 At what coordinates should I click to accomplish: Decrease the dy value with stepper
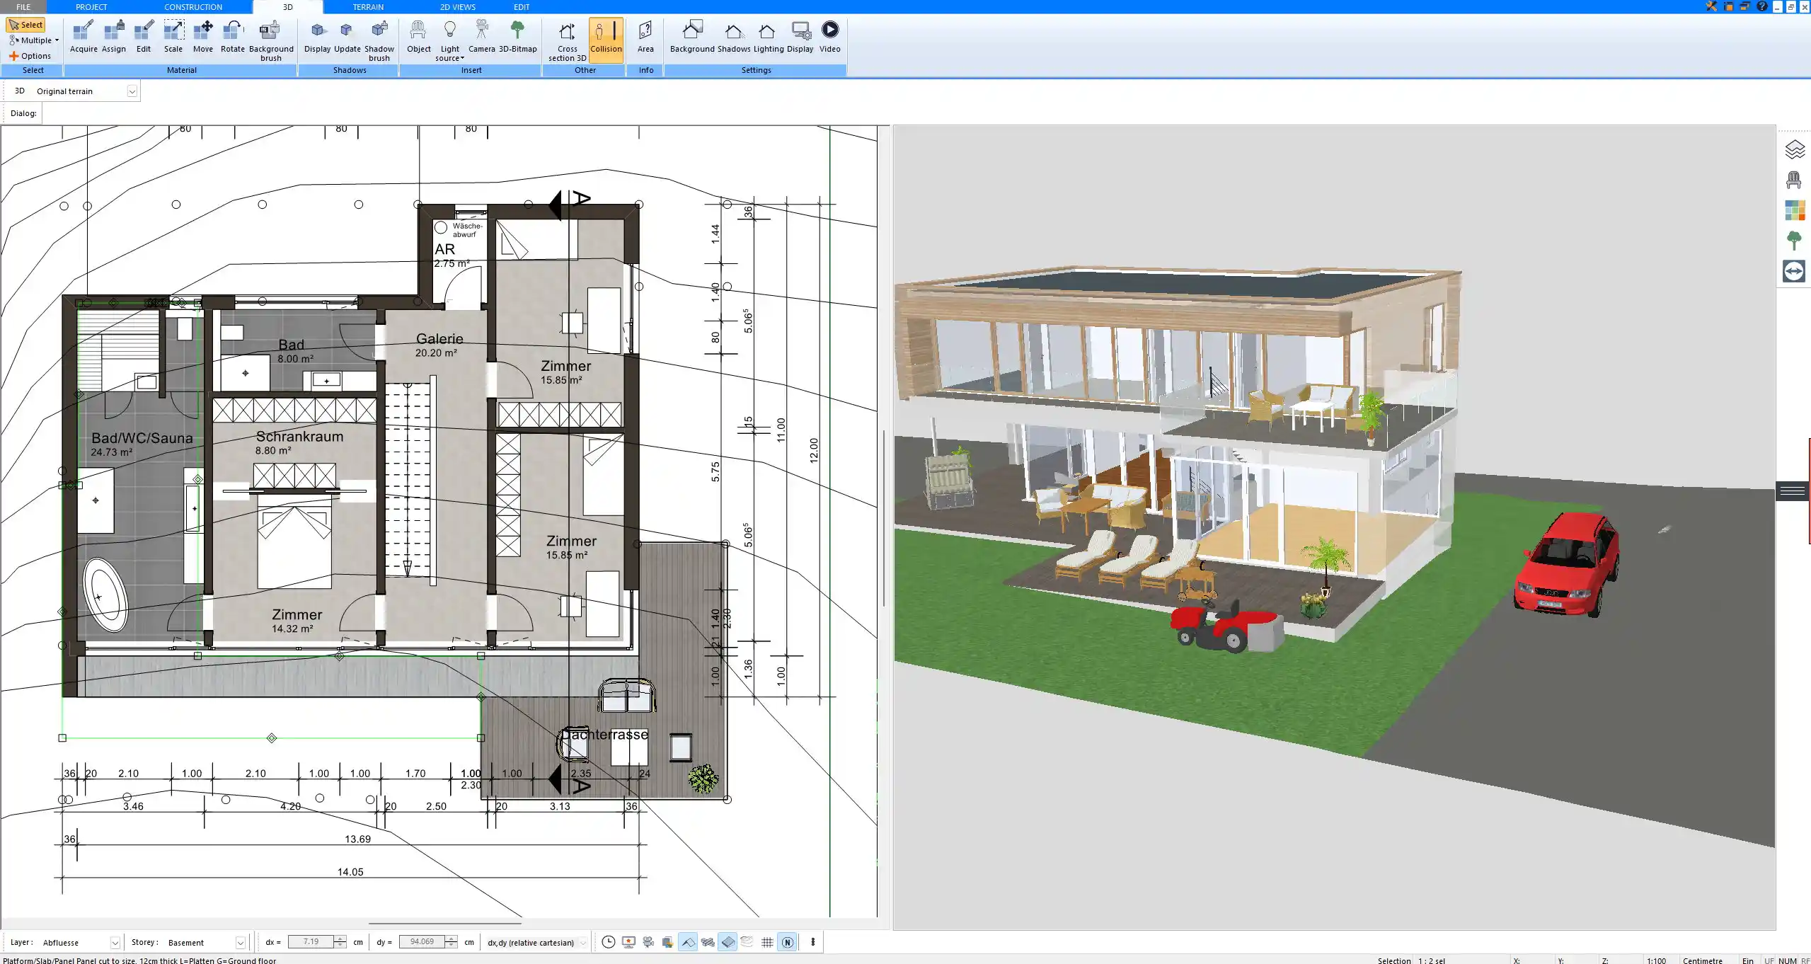(451, 946)
